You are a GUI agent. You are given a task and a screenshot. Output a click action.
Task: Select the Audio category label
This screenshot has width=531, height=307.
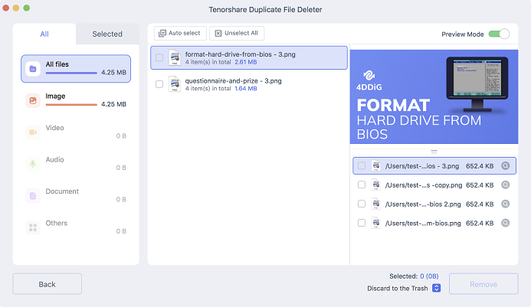tap(54, 159)
